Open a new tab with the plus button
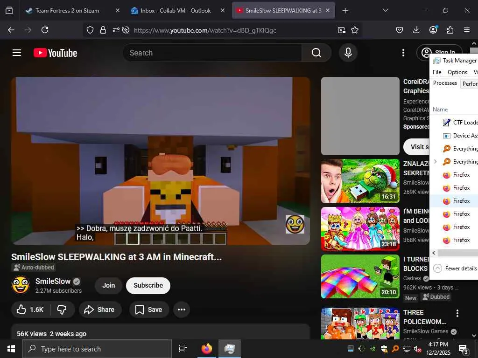478x358 pixels. tap(345, 11)
